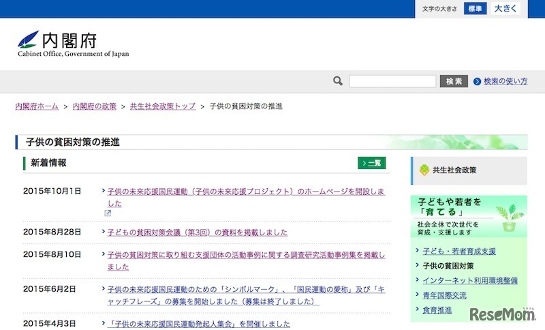Open the 発起人集会を開催しました link
This screenshot has width=545, height=330.
[198, 324]
